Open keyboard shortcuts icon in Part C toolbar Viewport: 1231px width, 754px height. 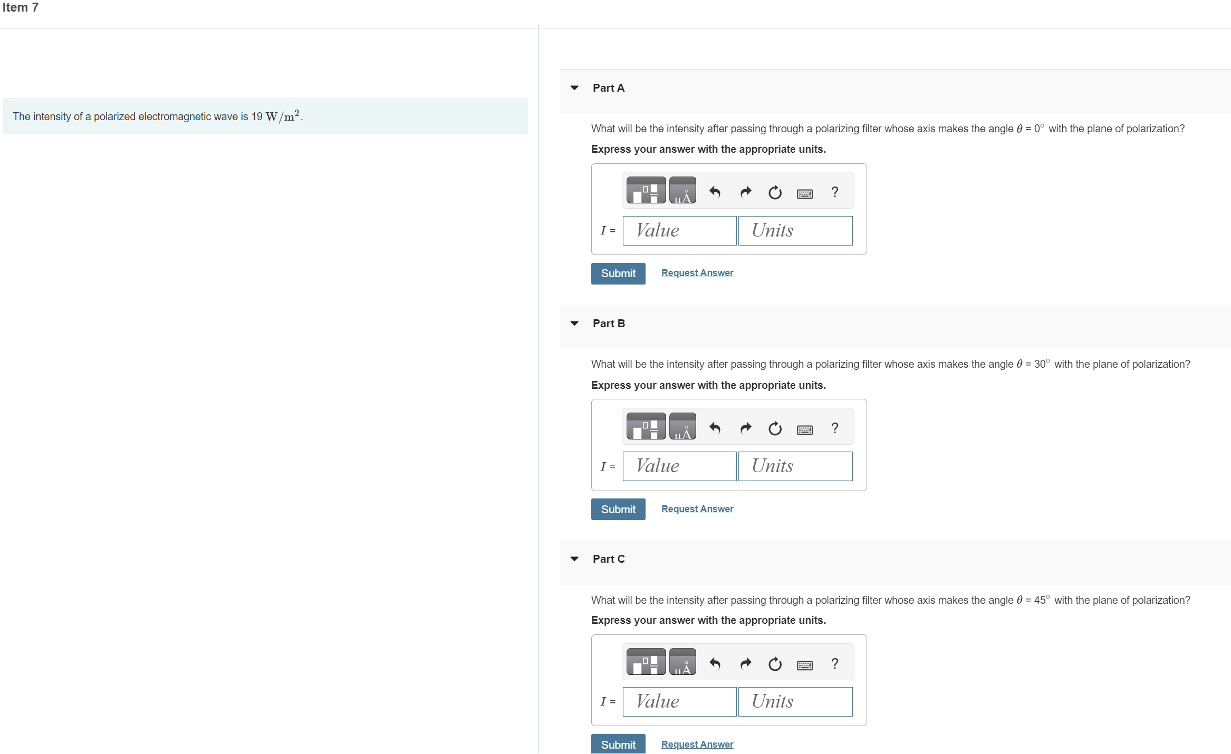click(x=804, y=665)
